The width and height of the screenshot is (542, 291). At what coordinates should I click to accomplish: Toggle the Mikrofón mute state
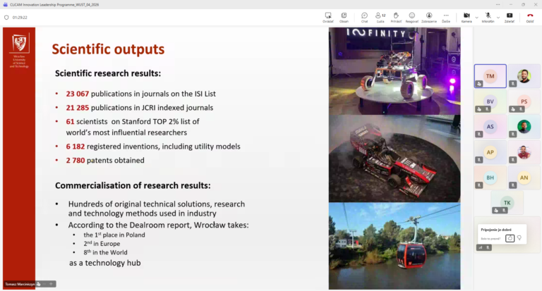(x=488, y=16)
